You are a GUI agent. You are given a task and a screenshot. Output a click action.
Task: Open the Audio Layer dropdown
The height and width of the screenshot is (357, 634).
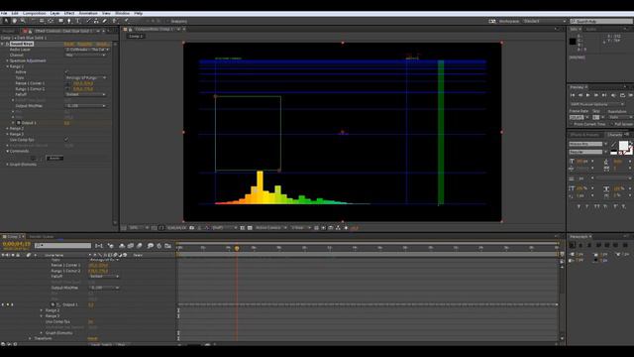[x=87, y=50]
